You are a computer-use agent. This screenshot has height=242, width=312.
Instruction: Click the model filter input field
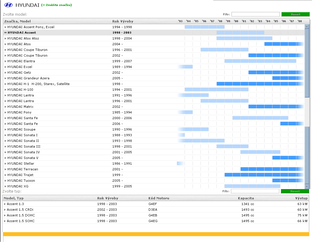255,14
